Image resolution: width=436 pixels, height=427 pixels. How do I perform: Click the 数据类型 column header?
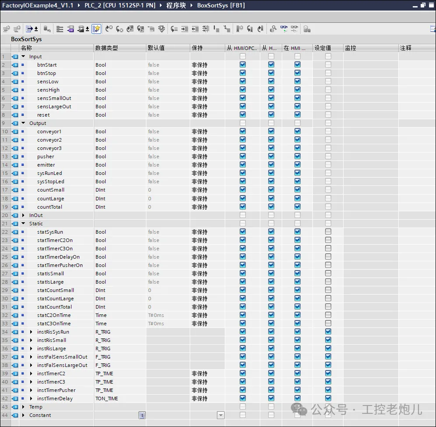tap(120, 48)
